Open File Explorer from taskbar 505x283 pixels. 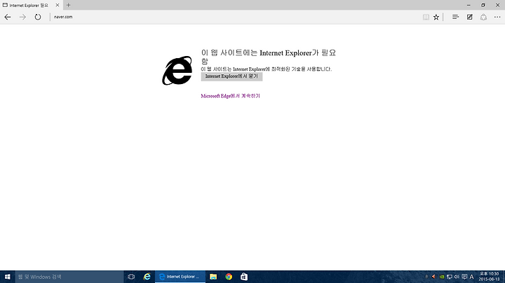point(213,277)
